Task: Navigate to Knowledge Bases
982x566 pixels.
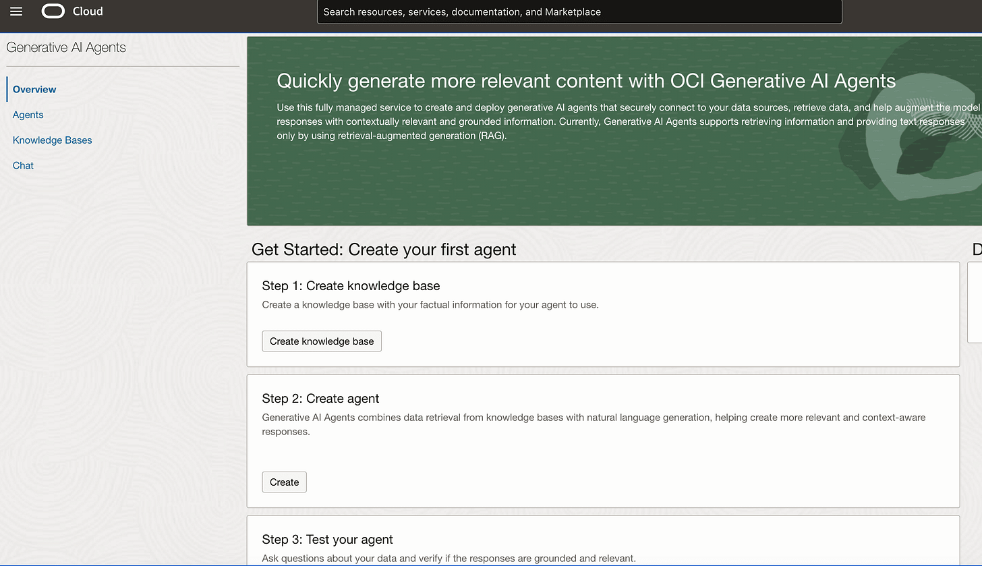Action: pyautogui.click(x=52, y=140)
